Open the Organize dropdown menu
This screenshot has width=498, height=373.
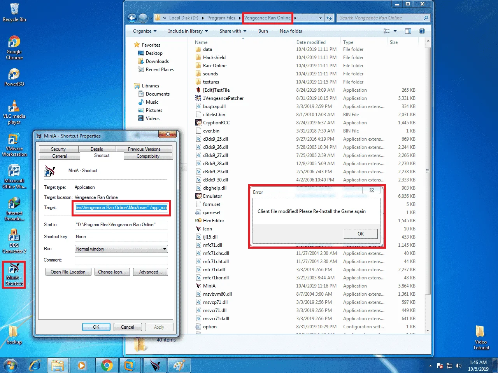(145, 31)
